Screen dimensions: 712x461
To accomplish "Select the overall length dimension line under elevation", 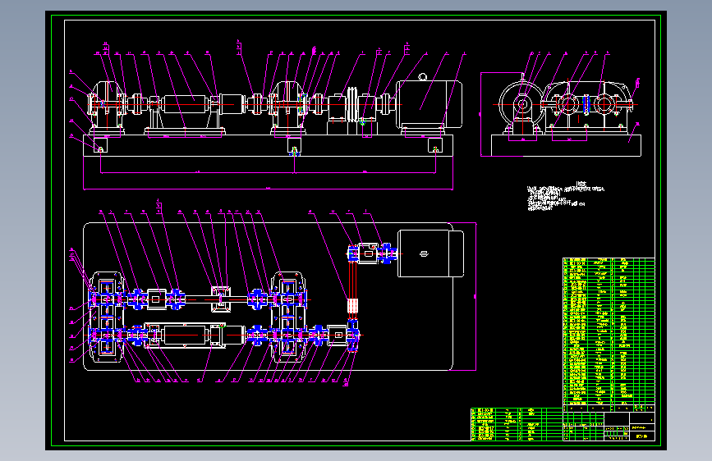I will (268, 189).
